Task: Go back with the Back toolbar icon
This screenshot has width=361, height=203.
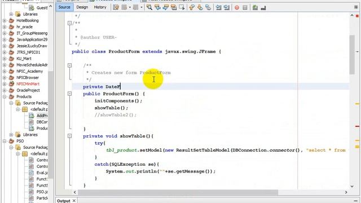Action: 124,7
